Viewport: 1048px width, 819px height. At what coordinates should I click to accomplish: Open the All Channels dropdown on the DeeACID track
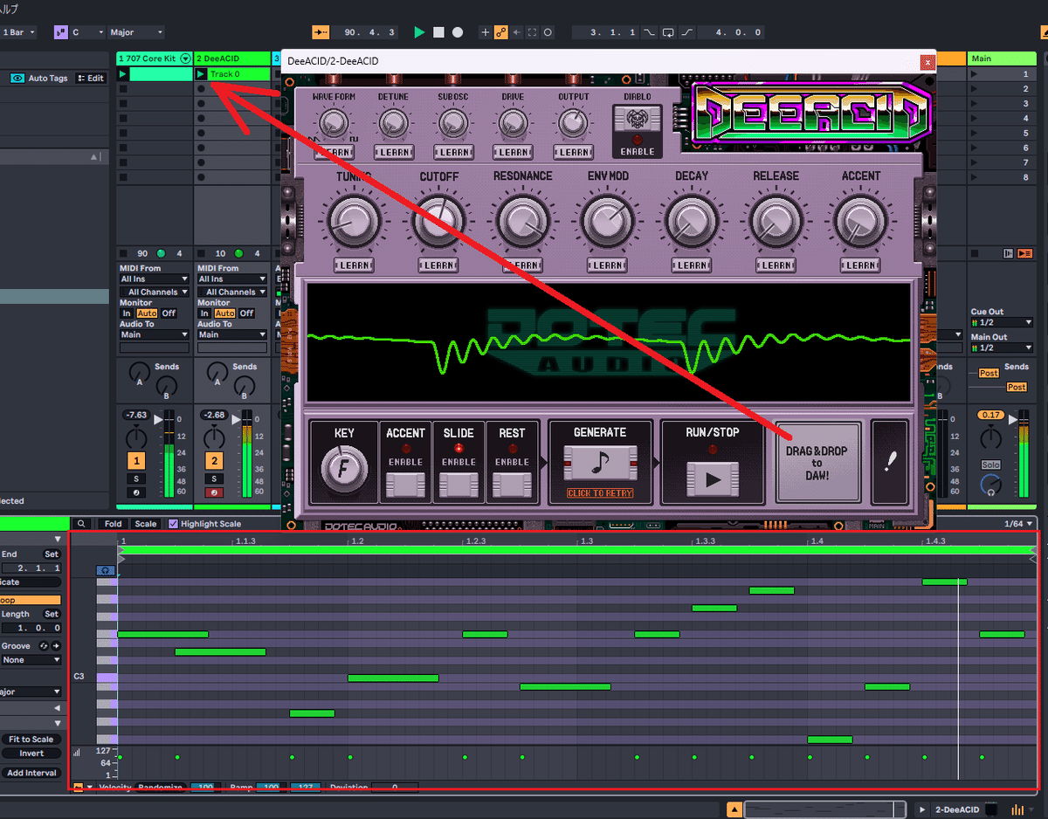coord(231,292)
